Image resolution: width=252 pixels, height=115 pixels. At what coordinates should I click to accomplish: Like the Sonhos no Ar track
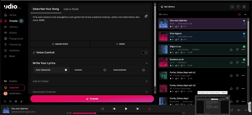[x=231, y=63]
